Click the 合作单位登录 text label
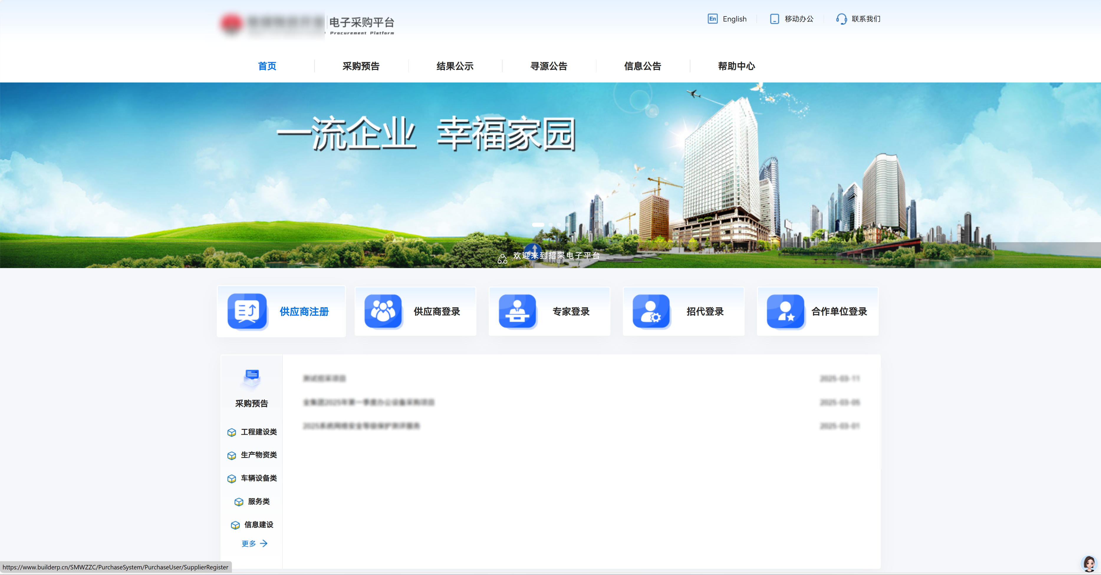Viewport: 1101px width, 575px height. point(839,311)
